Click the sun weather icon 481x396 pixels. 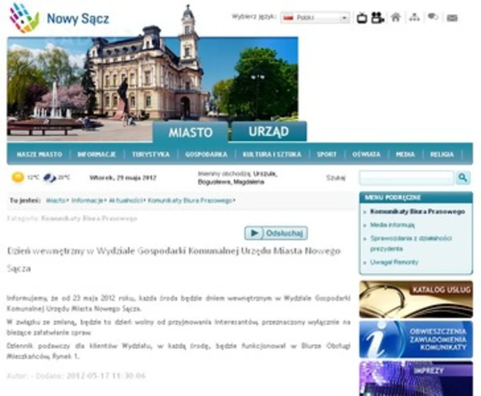pyautogui.click(x=18, y=177)
